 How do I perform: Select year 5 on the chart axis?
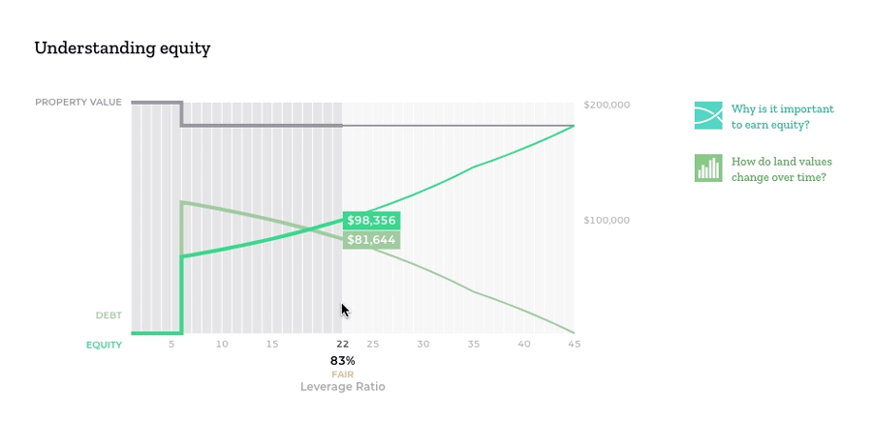click(x=171, y=345)
